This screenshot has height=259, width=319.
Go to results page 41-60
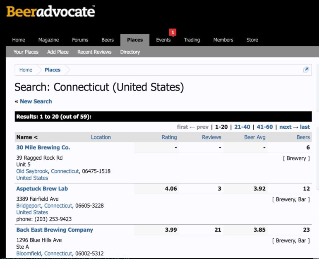point(264,127)
